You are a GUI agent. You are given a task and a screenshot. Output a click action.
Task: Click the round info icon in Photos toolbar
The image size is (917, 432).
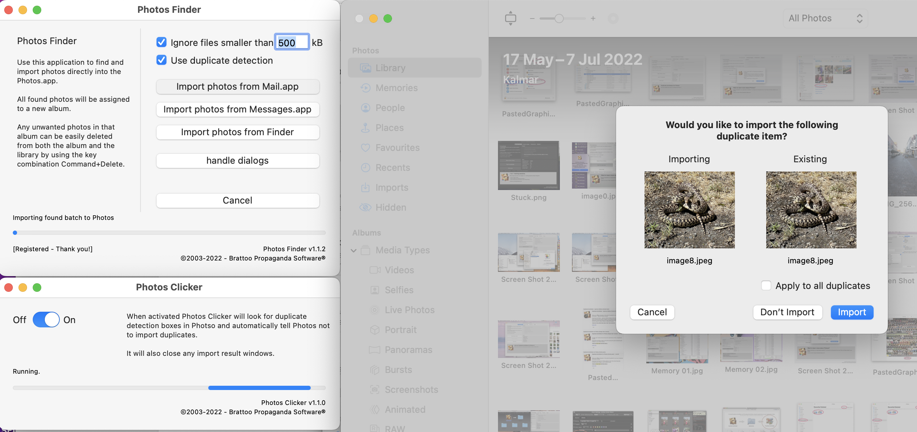point(613,19)
